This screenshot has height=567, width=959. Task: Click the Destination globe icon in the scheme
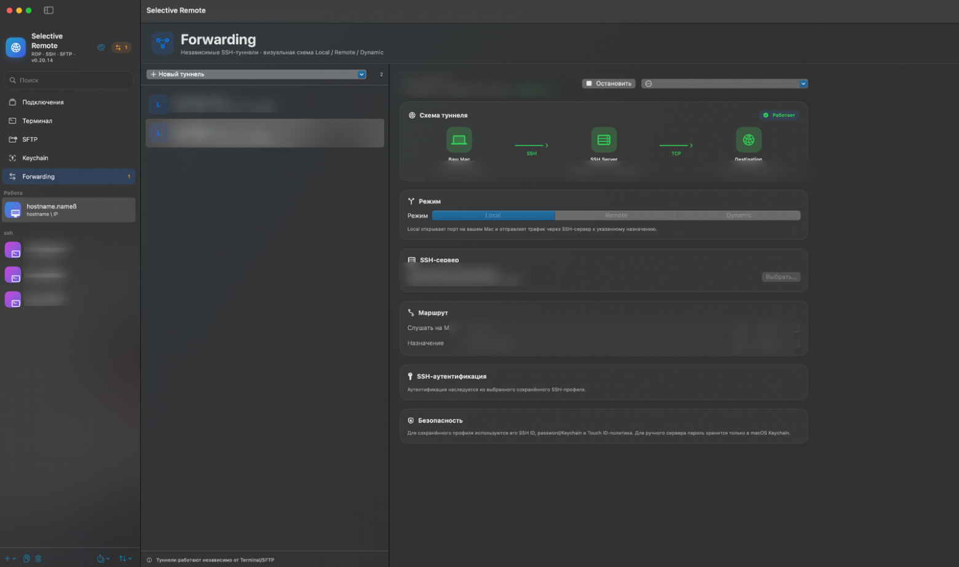tap(748, 140)
